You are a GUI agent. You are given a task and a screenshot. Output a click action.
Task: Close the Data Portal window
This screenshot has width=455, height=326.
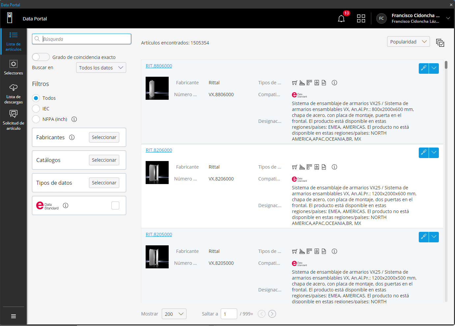pos(451,5)
